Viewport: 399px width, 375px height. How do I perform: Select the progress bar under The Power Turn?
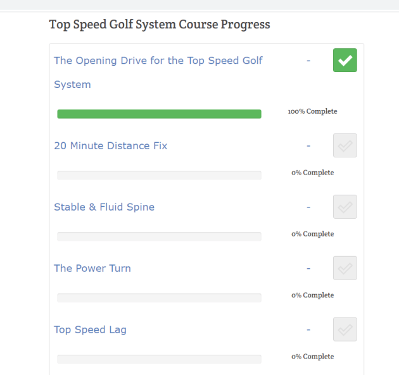coord(159,298)
